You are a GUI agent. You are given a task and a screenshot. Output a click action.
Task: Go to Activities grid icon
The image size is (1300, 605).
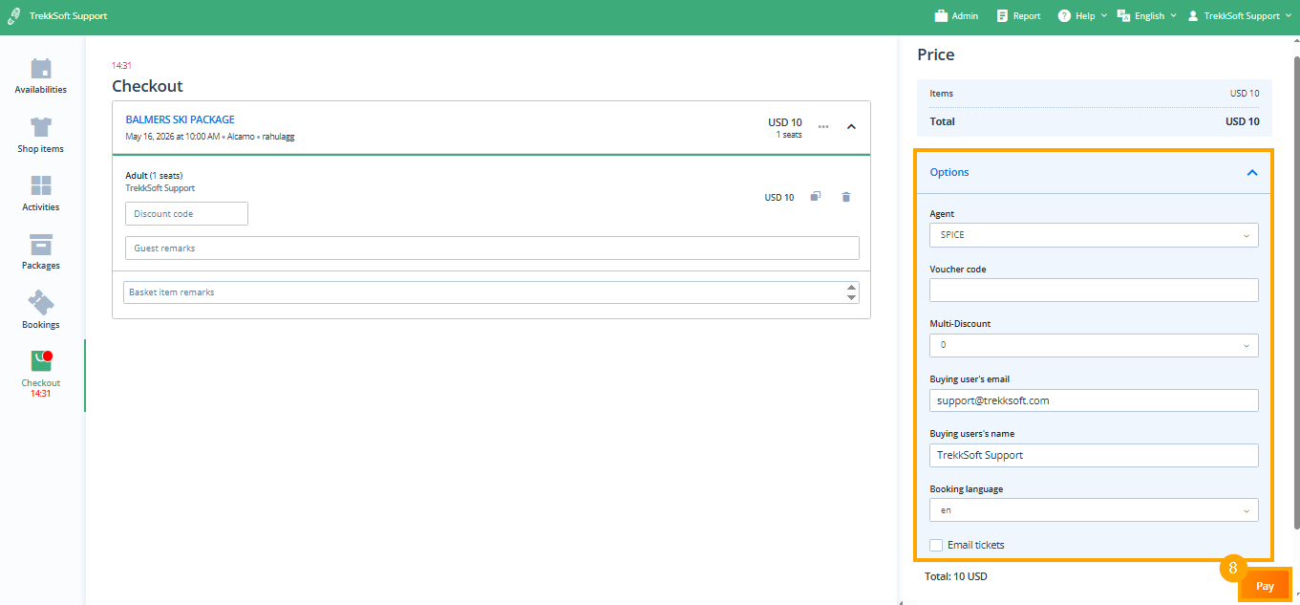(40, 186)
